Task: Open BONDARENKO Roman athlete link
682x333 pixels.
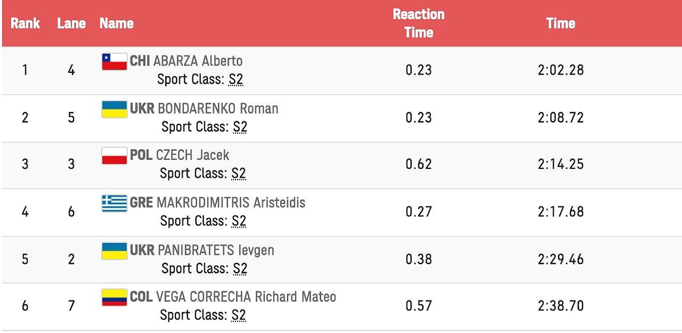Action: tap(218, 109)
